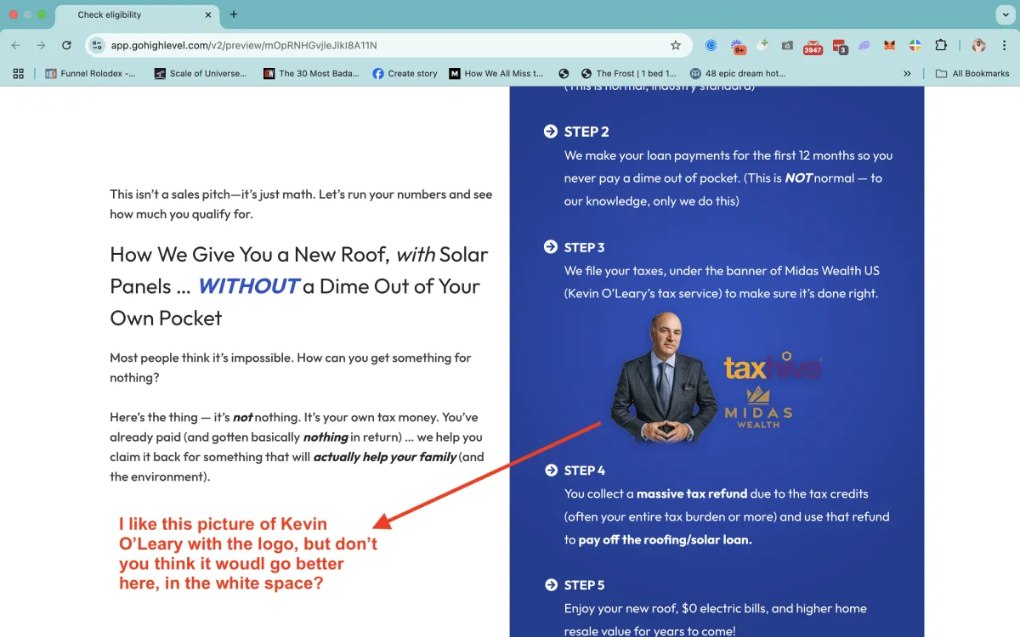This screenshot has height=637, width=1020.
Task: Bookmark this page with the star icon
Action: point(676,45)
